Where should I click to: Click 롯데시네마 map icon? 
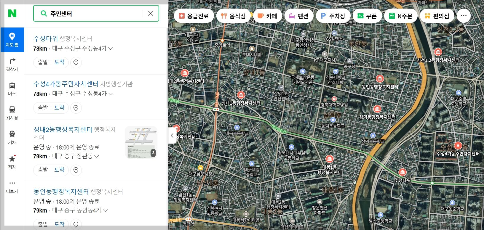[x=252, y=49]
